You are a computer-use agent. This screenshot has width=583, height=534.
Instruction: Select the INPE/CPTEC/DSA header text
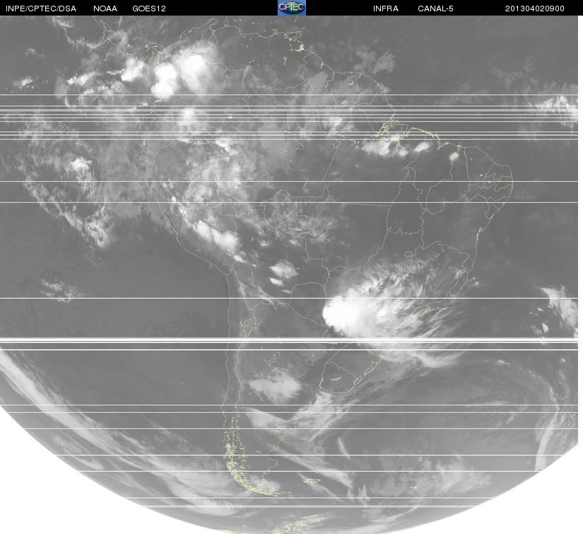(x=41, y=8)
